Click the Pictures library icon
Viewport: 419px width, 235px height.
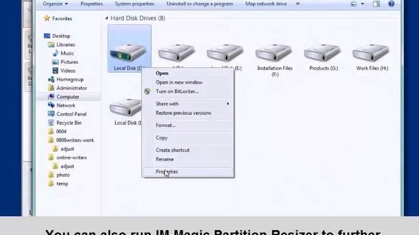click(55, 62)
